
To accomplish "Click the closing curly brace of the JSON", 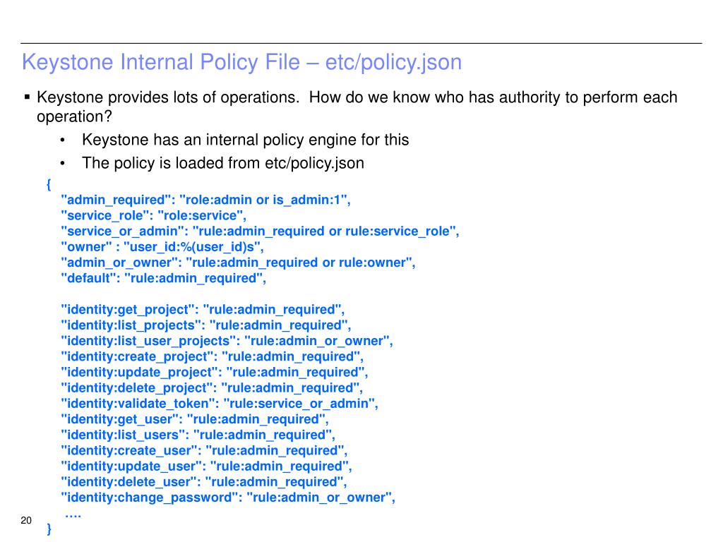I will 49,529.
